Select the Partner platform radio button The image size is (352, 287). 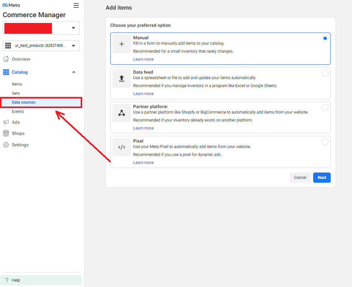(x=325, y=107)
